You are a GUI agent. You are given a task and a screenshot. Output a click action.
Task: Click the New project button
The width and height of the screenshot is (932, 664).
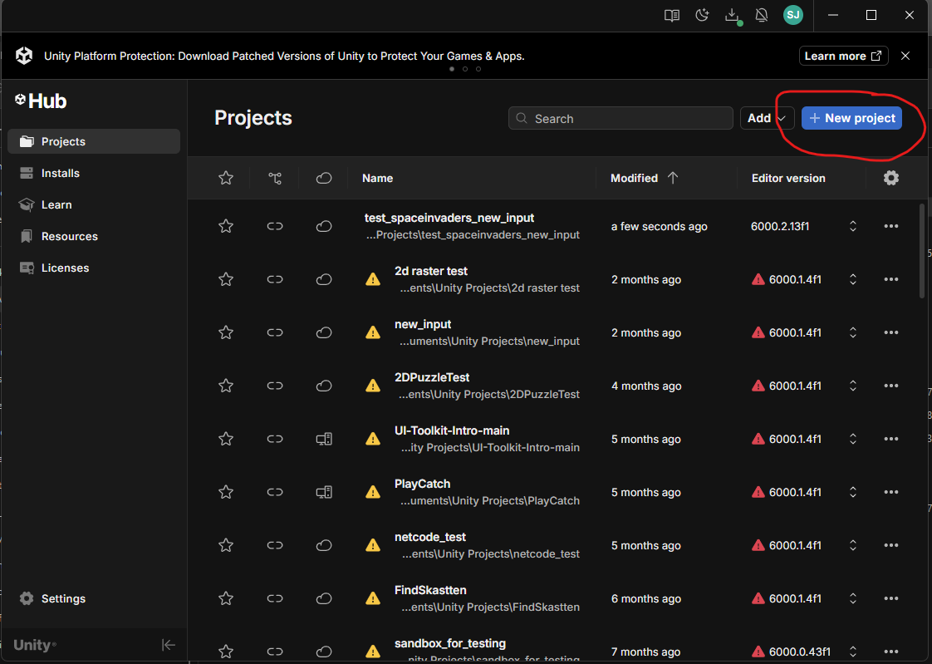click(x=851, y=118)
